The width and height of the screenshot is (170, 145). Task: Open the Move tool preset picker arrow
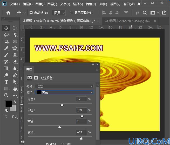click(x=24, y=13)
